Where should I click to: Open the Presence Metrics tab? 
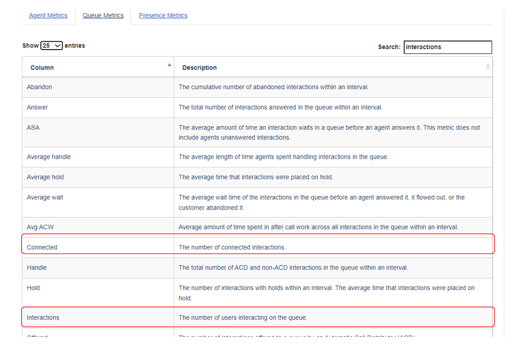(163, 15)
